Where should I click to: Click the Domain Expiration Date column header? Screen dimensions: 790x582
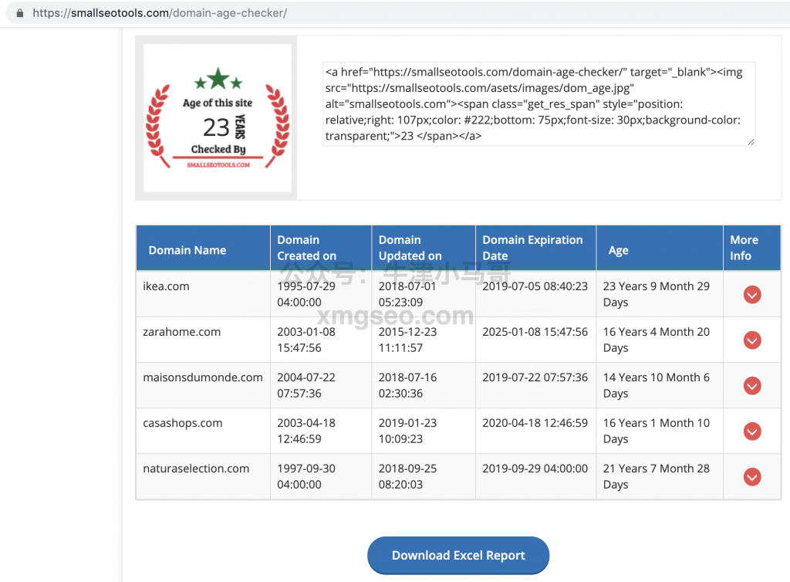pos(535,248)
